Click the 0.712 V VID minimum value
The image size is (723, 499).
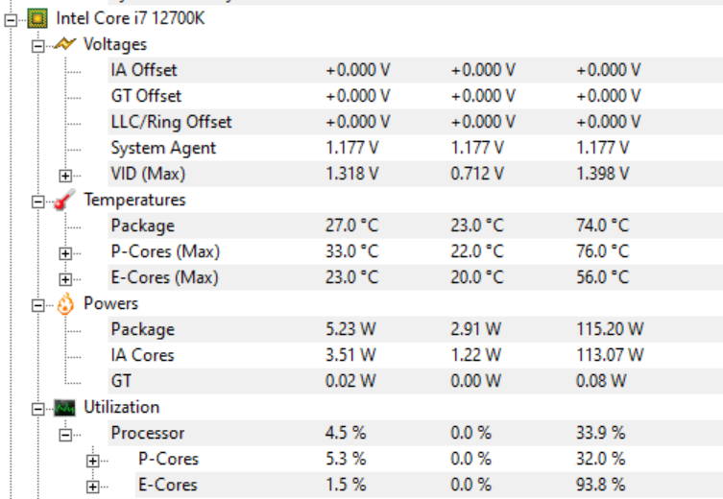[477, 174]
